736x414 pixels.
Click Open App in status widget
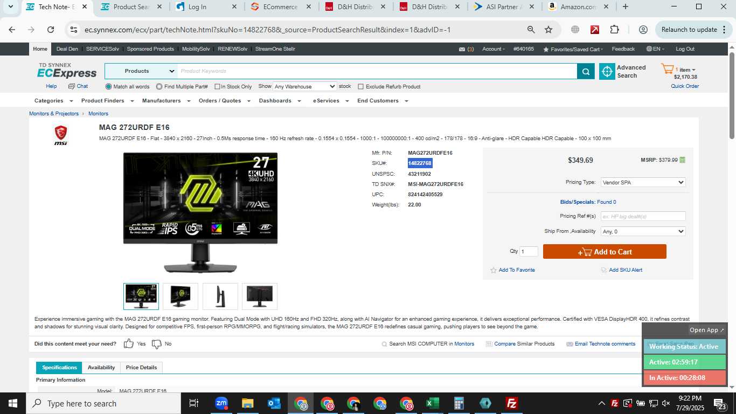point(707,330)
